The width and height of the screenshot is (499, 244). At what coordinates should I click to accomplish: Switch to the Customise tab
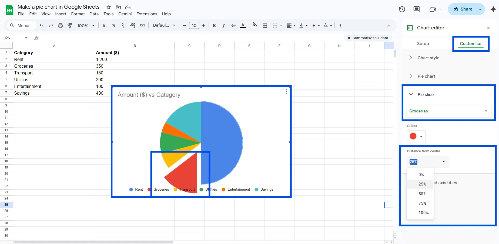point(470,43)
